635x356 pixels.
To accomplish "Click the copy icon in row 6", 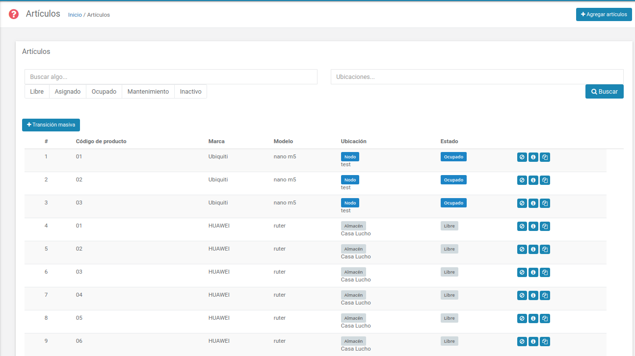I will pos(545,273).
